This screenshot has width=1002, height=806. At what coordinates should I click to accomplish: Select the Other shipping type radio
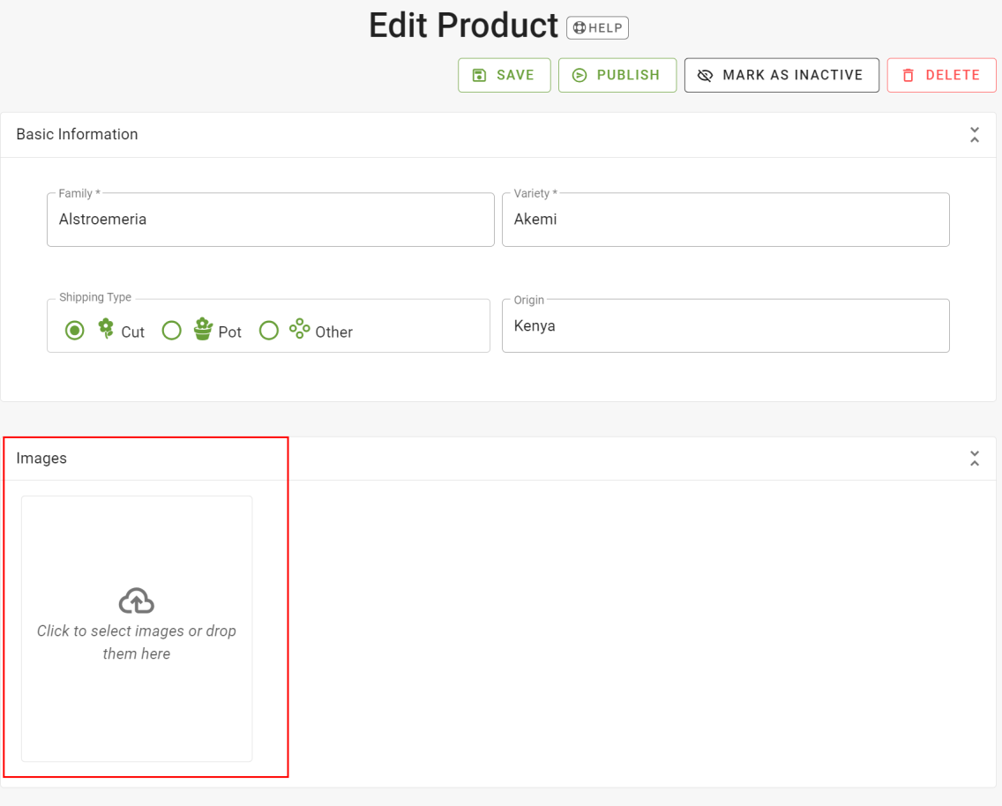269,331
